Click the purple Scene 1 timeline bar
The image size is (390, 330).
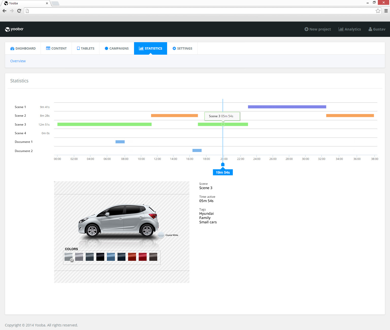tap(287, 107)
